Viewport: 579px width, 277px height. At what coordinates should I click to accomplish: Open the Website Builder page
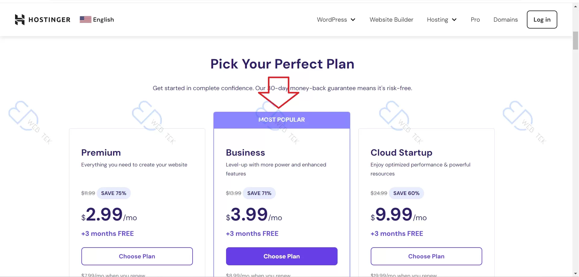click(x=391, y=20)
